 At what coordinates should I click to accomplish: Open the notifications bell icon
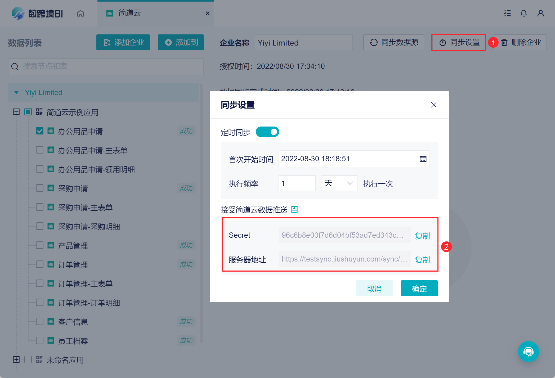523,13
